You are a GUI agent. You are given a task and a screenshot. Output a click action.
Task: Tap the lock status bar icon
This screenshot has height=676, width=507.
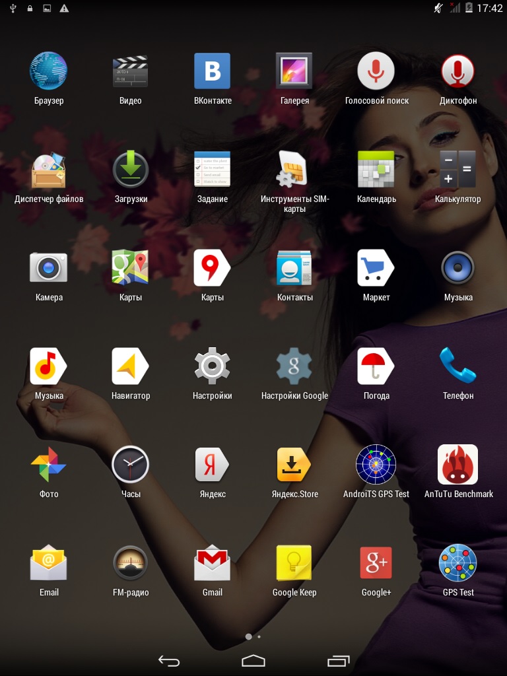tap(30, 8)
